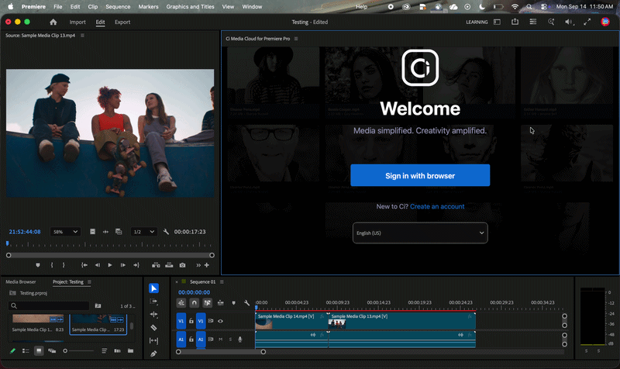The height and width of the screenshot is (369, 620).
Task: Switch Project panel to freeform view
Action: [52, 351]
